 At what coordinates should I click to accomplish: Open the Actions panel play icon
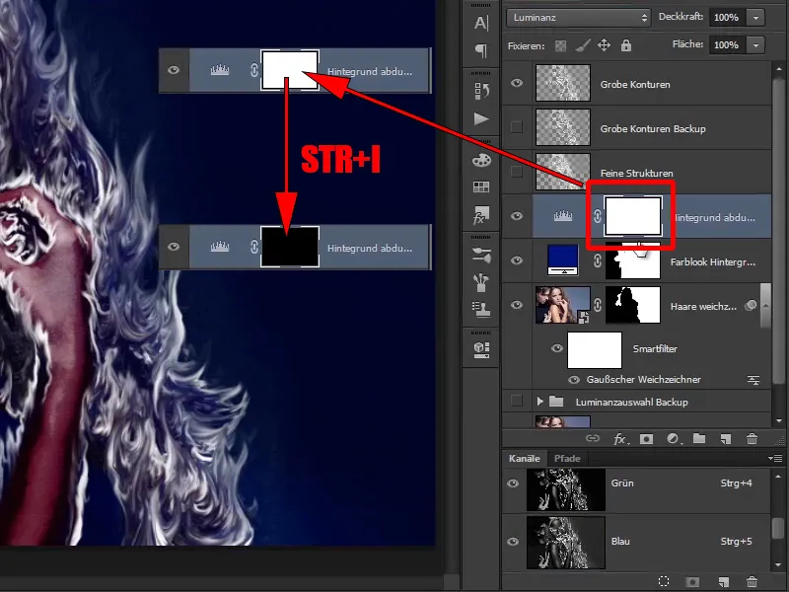[481, 118]
